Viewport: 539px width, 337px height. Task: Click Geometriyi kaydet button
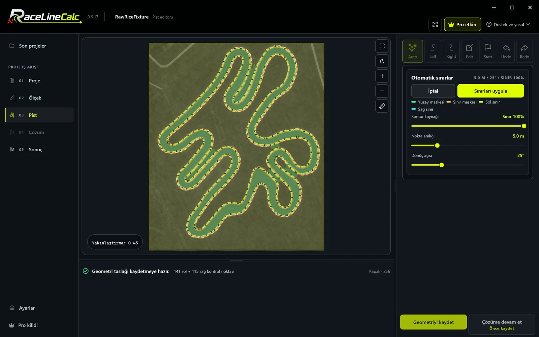click(x=433, y=322)
